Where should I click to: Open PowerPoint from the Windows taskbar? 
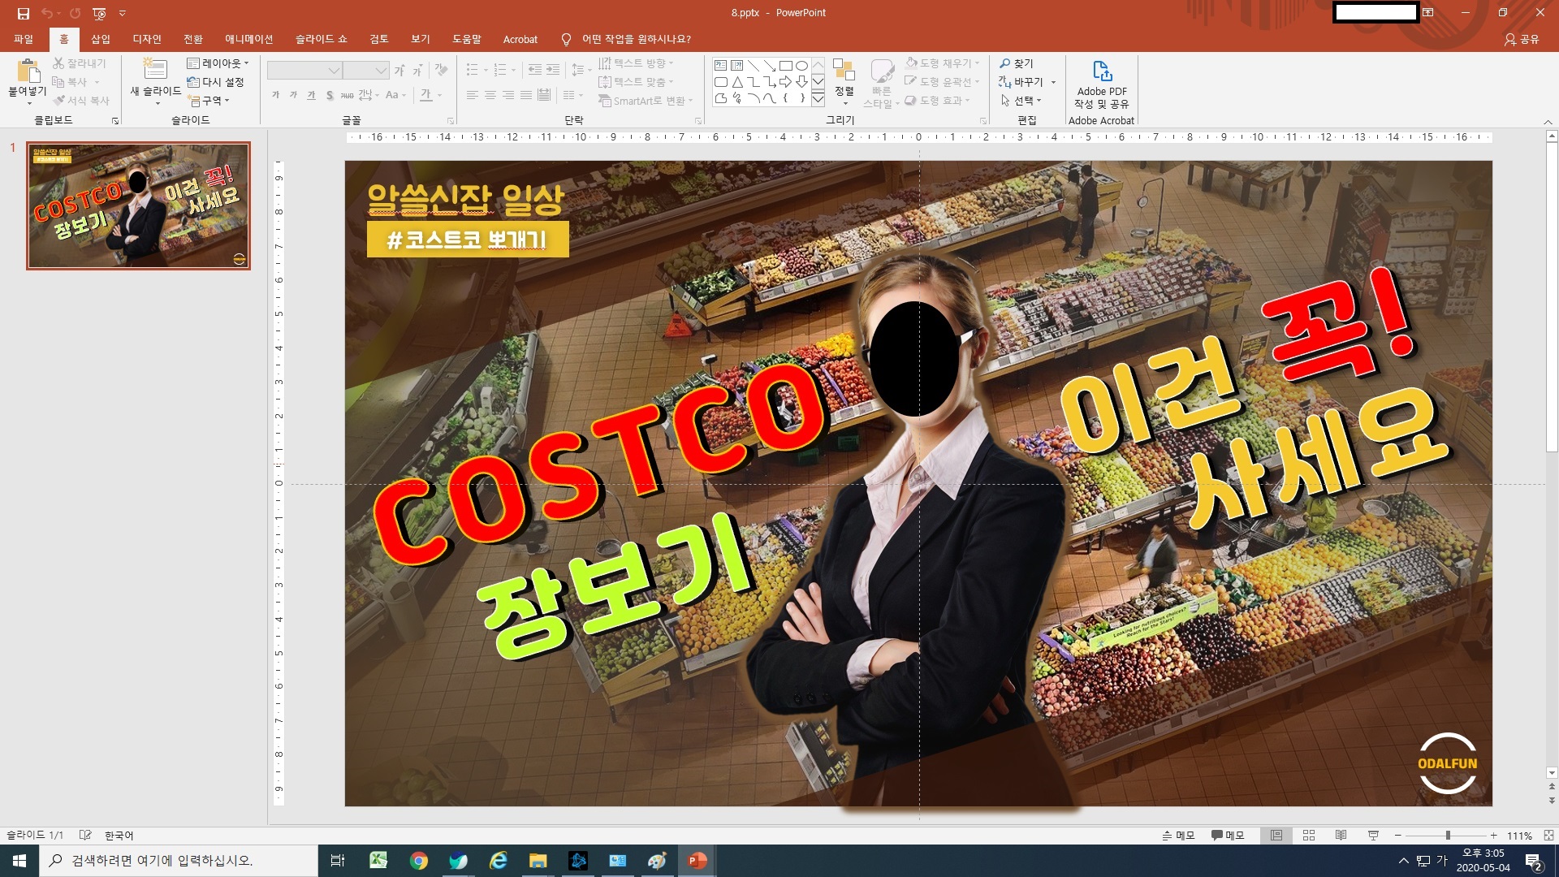pyautogui.click(x=697, y=861)
